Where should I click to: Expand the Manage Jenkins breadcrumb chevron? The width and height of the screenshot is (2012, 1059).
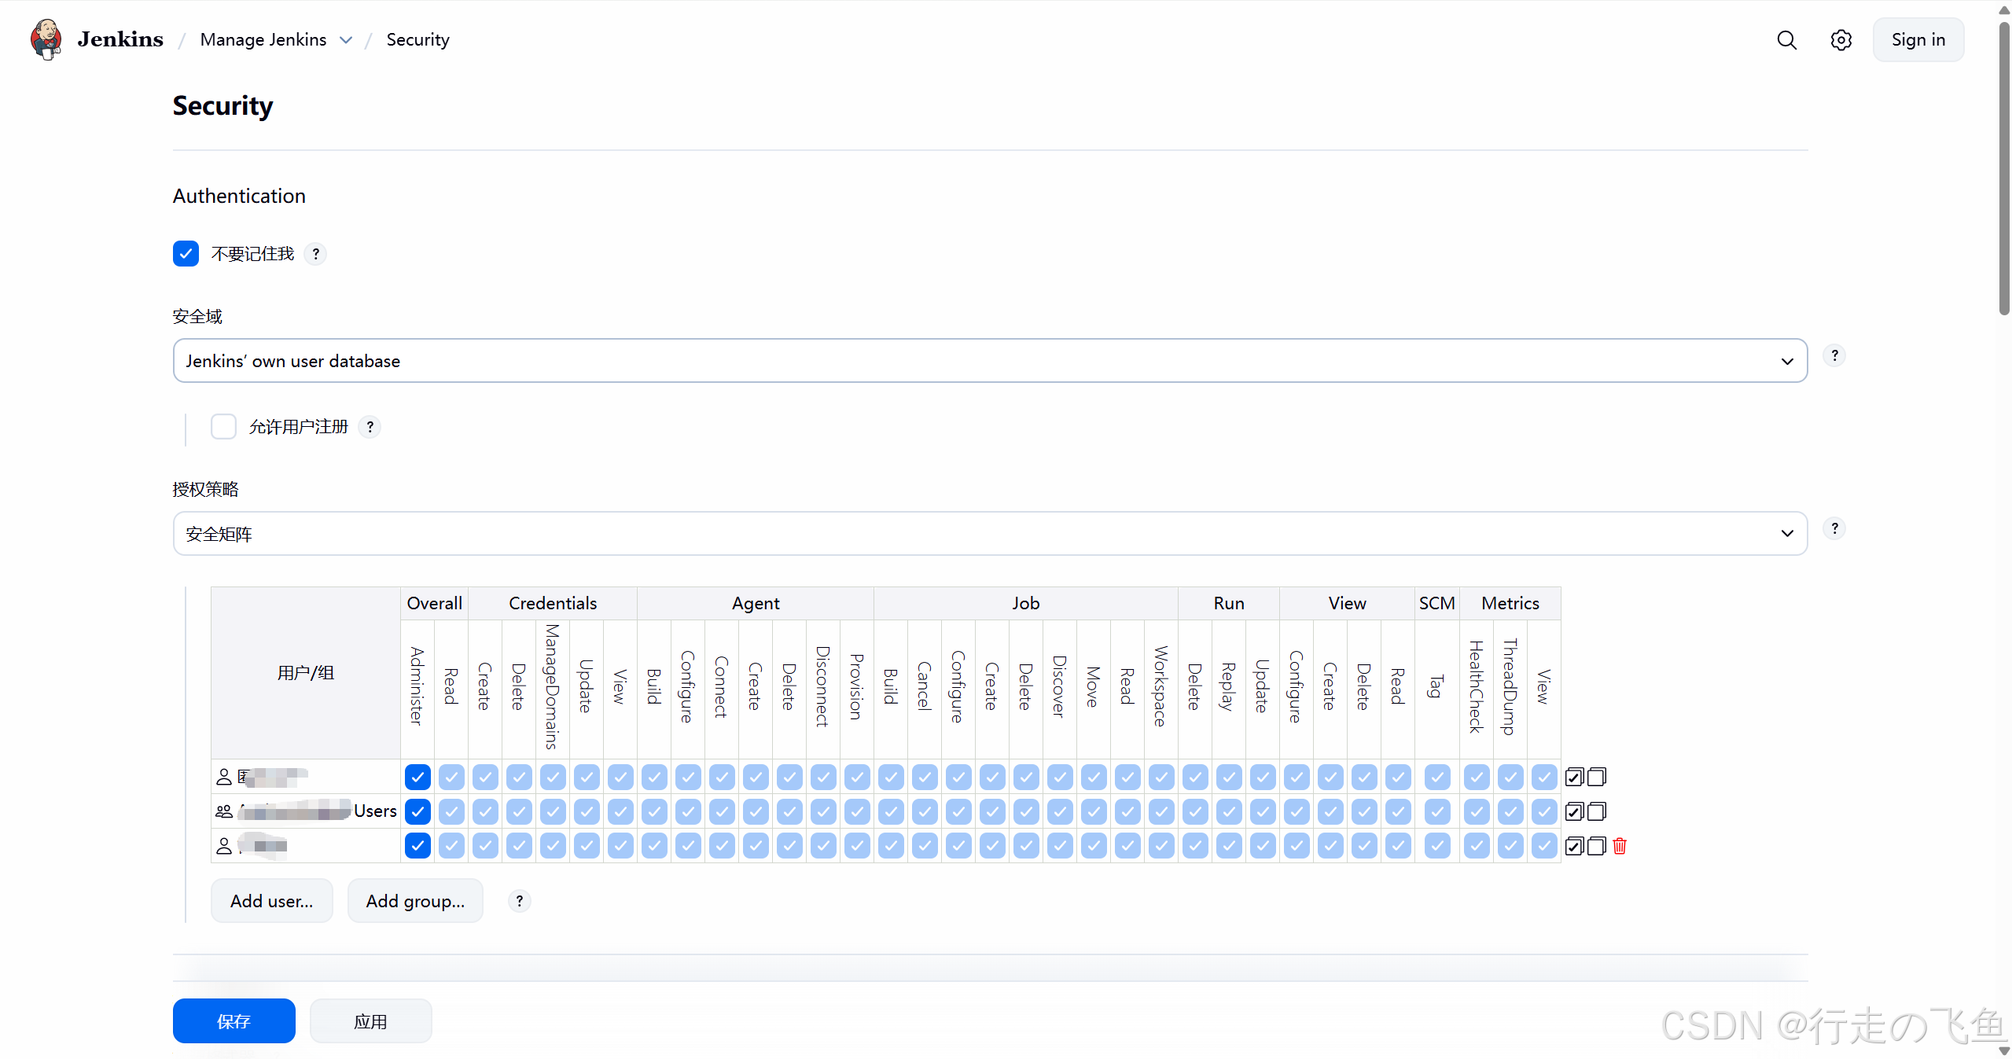pos(345,40)
